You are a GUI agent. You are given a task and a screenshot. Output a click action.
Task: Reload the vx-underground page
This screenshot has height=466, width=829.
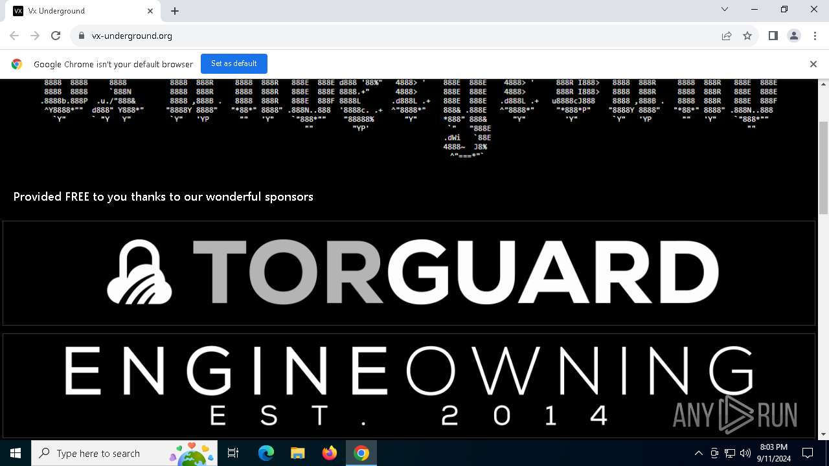pos(56,36)
